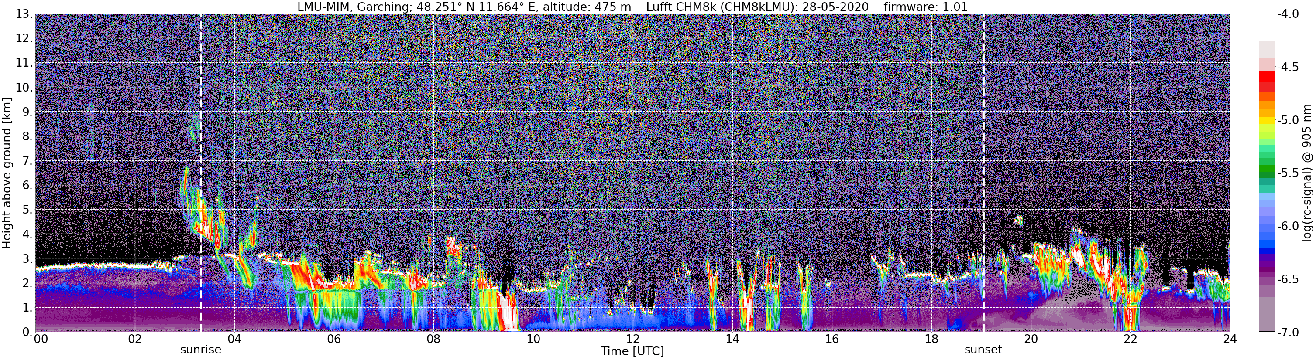Click the '-7.0' colorbar tick label
Viewport: 1316px width, 360px height.
click(1288, 333)
